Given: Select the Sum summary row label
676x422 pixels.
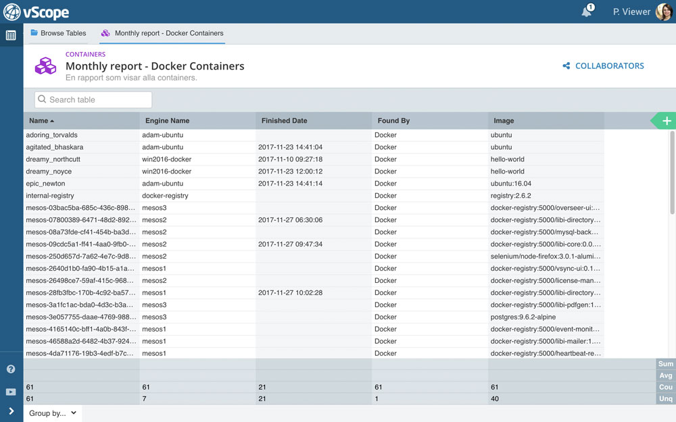Looking at the screenshot, I should coord(666,364).
